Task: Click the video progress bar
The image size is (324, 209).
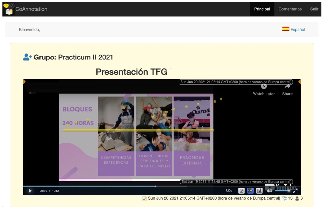Action: [137, 186]
